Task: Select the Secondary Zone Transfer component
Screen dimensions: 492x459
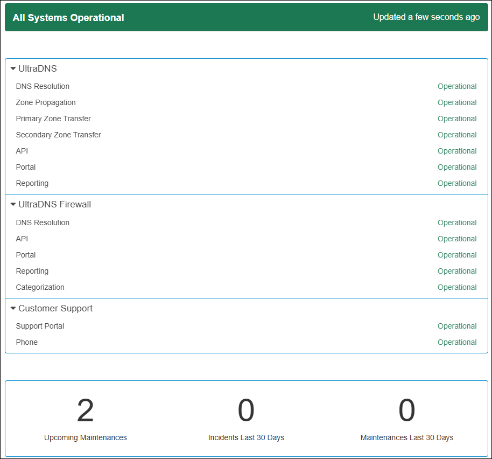Action: (58, 135)
